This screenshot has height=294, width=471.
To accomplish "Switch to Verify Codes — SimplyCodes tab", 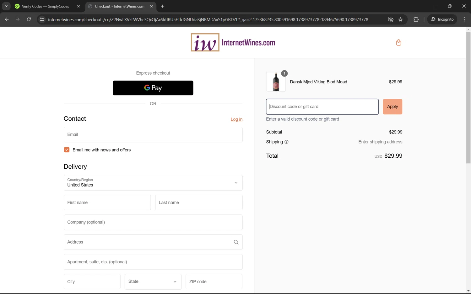I will [46, 6].
